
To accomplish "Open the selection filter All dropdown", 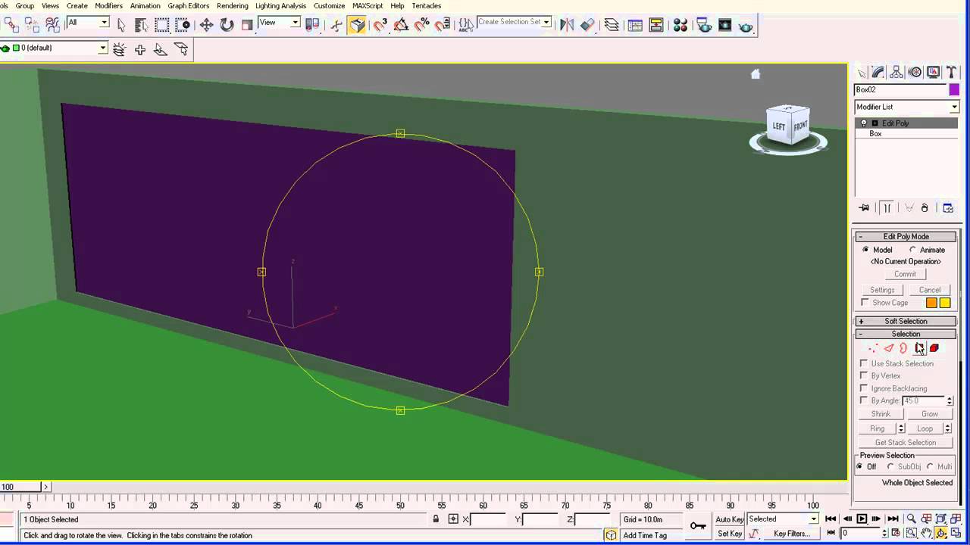I will pyautogui.click(x=88, y=23).
